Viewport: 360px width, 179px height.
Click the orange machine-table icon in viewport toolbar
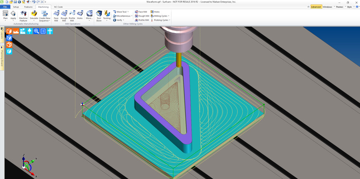pyautogui.click(x=16, y=31)
